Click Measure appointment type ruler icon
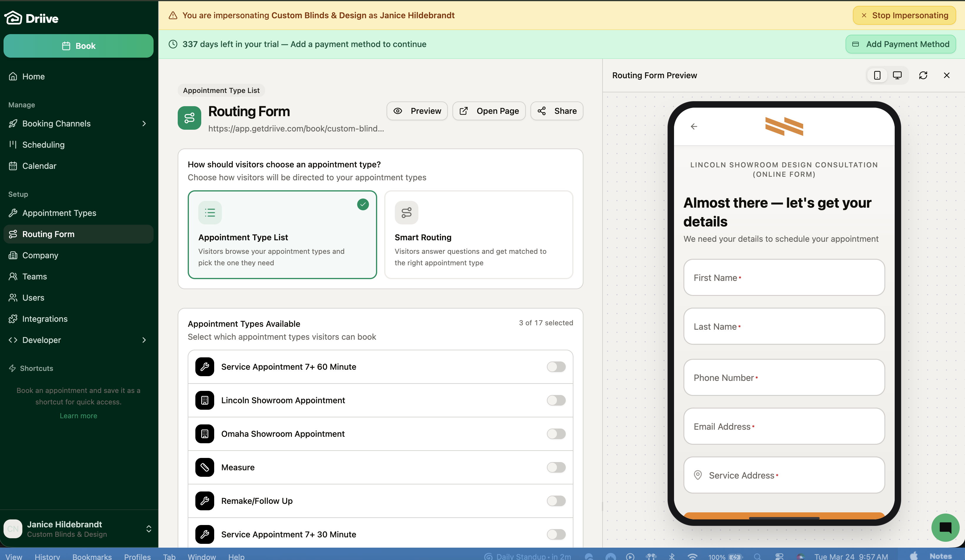 (204, 467)
